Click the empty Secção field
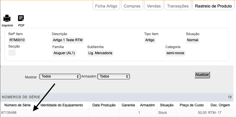This screenshot has height=117, width=236. (x=12, y=53)
